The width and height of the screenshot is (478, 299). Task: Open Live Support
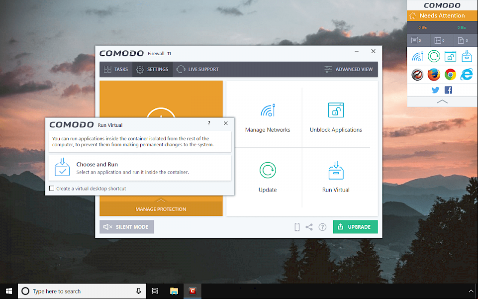[x=197, y=69]
